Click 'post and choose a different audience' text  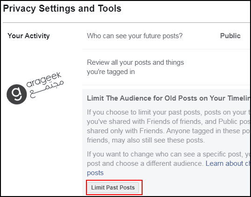pos(145,163)
